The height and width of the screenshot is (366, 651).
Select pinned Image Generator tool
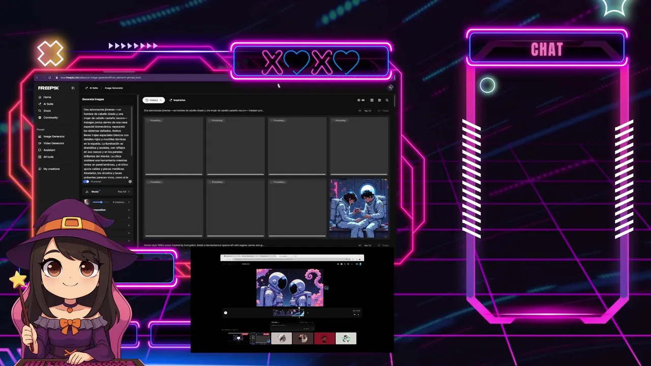54,136
